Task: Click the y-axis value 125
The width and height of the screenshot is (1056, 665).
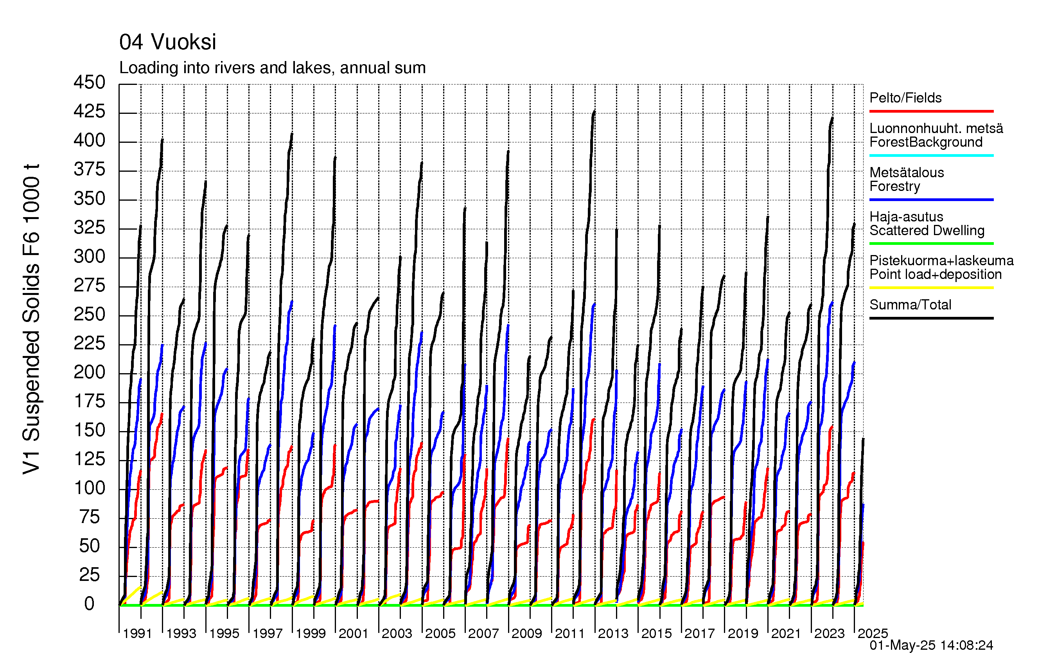Action: click(x=90, y=459)
